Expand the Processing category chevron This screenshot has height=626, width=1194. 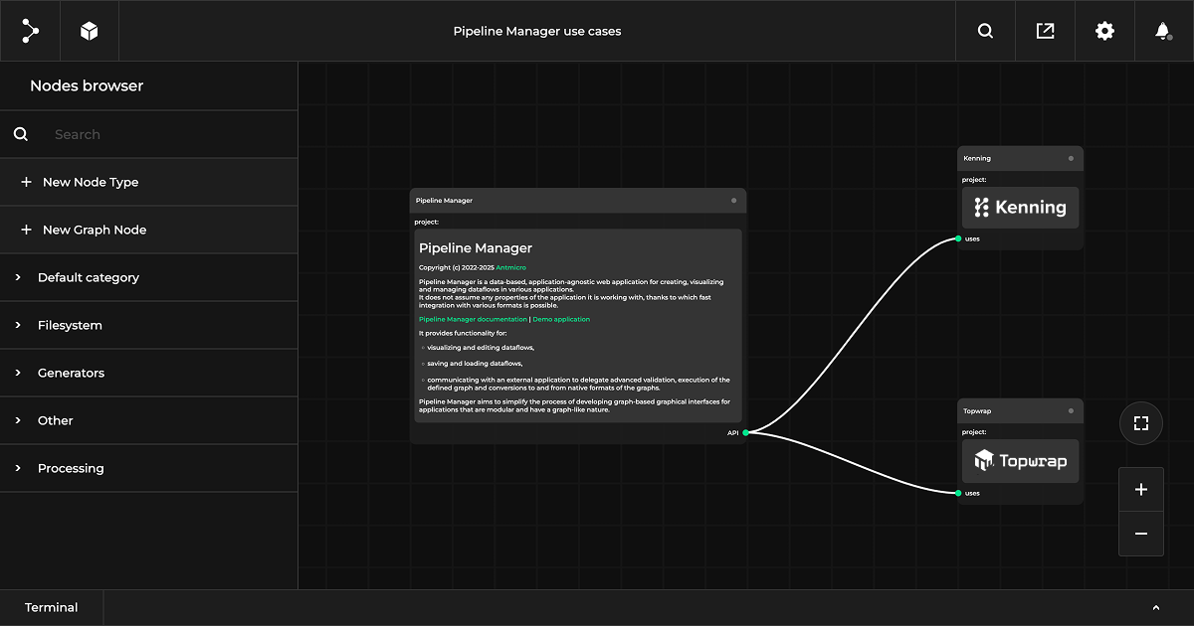(18, 468)
